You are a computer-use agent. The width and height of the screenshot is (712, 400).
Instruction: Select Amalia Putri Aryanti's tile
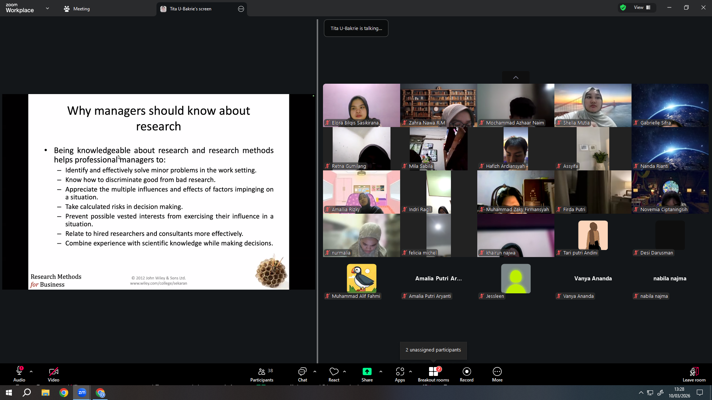pos(439,279)
